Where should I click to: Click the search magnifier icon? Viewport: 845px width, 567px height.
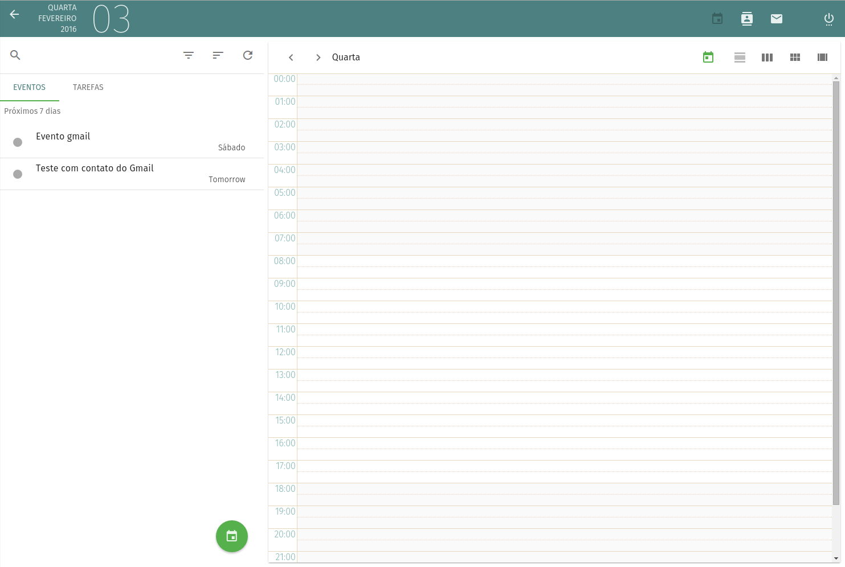pyautogui.click(x=15, y=55)
